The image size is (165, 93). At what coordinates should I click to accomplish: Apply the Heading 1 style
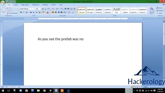(x=99, y=11)
